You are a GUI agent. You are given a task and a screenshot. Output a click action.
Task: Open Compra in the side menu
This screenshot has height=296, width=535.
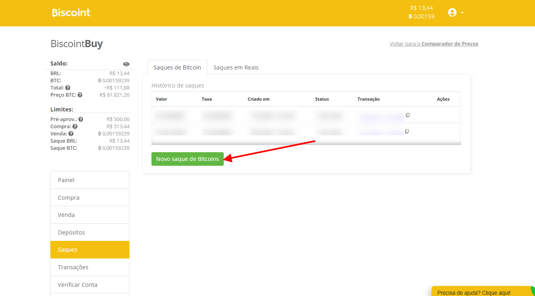point(90,198)
